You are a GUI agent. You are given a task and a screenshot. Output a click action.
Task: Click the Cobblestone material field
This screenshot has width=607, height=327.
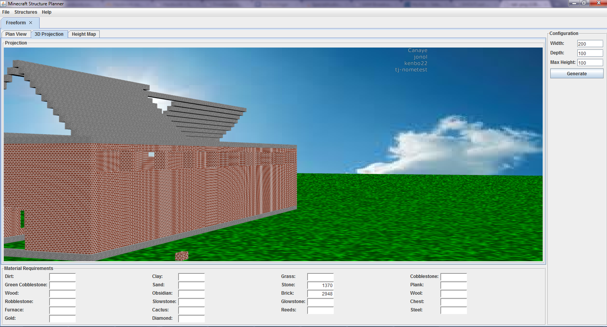tap(454, 277)
